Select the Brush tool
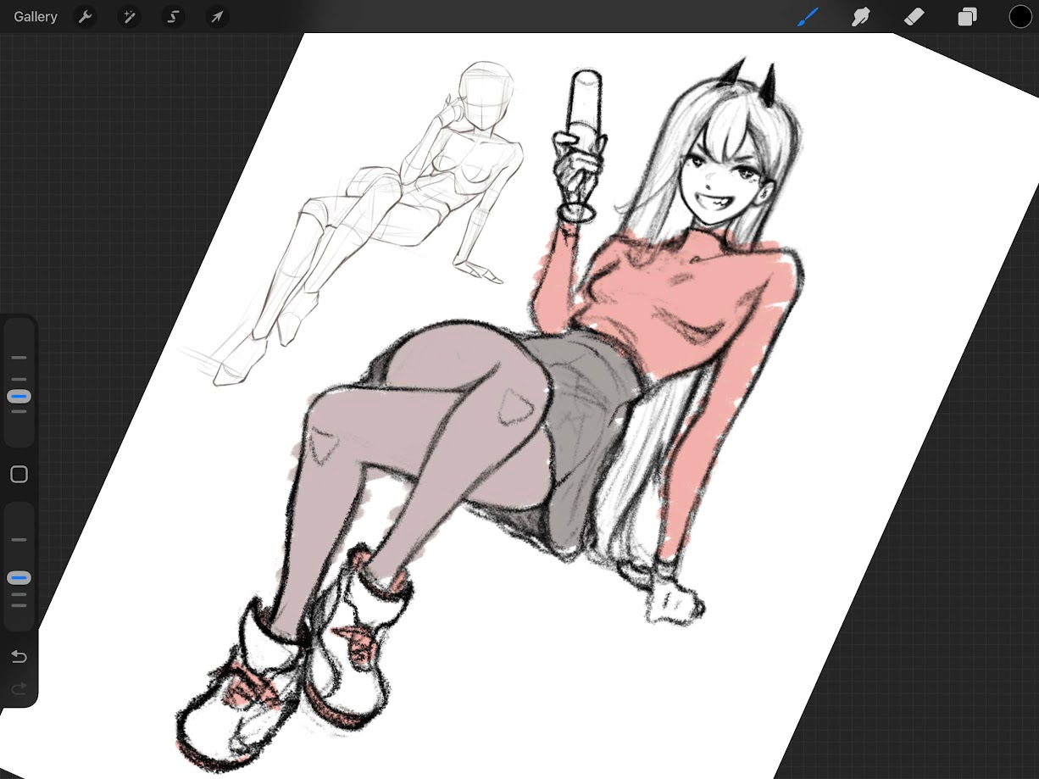This screenshot has height=779, width=1039. (x=808, y=17)
